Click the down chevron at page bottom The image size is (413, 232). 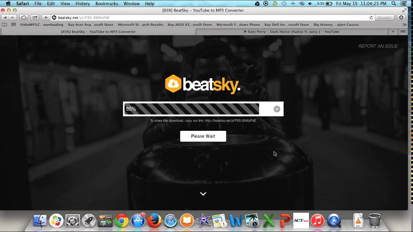203,194
